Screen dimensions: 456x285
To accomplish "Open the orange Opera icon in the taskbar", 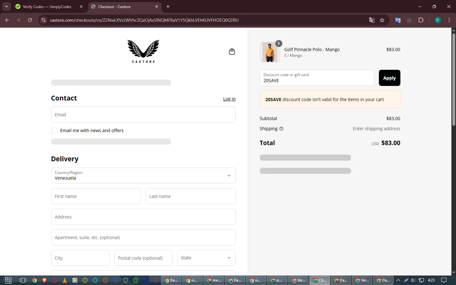I will click(x=105, y=280).
